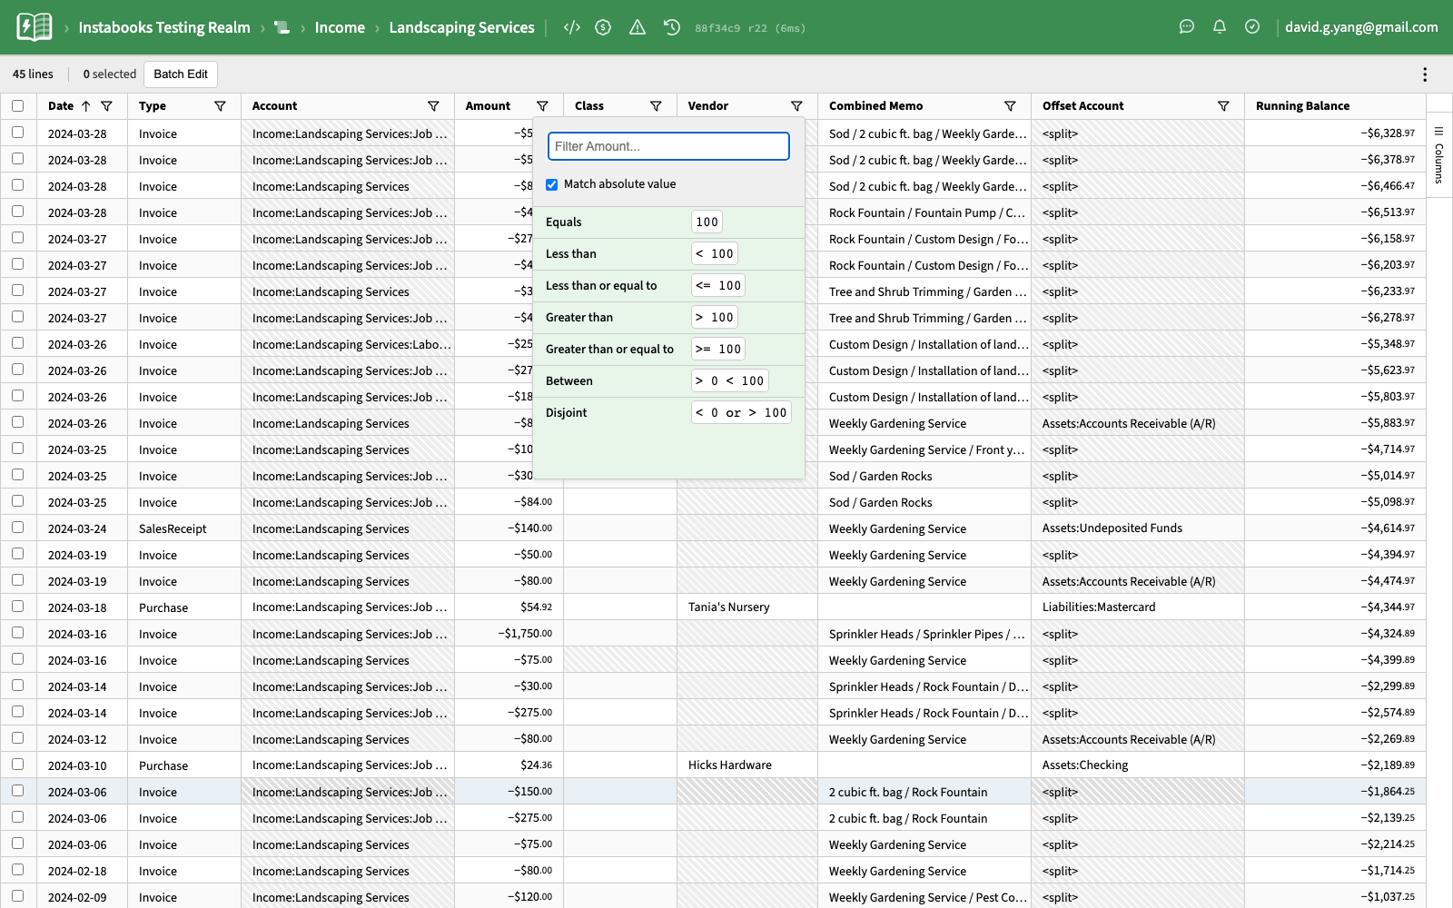
Task: Choose the Disjoint filter option
Action: click(668, 413)
